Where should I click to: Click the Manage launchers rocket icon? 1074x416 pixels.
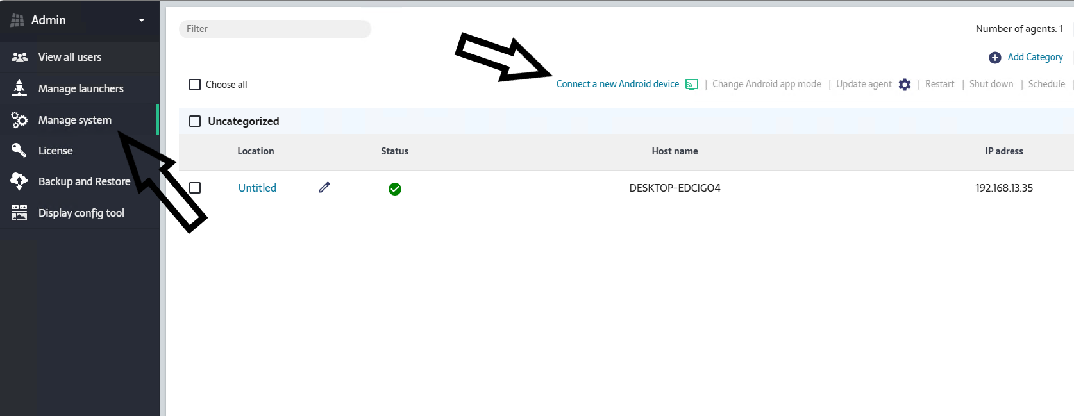[19, 88]
